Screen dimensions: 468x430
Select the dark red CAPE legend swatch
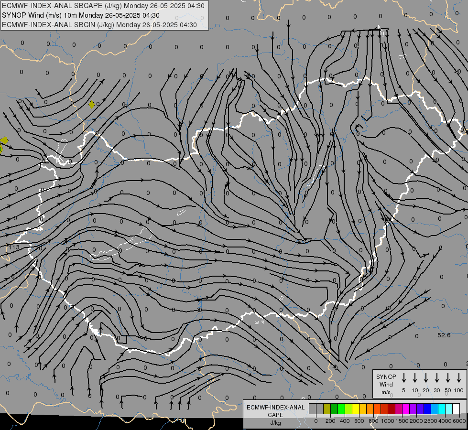[392, 409]
